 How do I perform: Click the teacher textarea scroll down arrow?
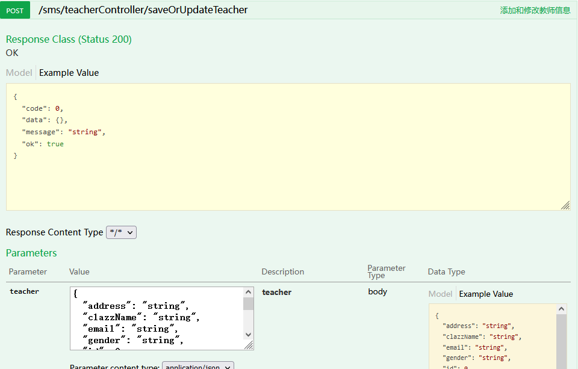coord(249,335)
